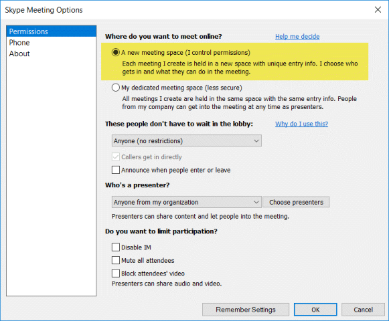Open the 'Help me decide' link
Image resolution: width=389 pixels, height=321 pixels.
point(297,36)
